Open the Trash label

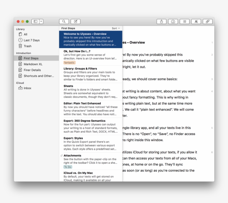pos(28,46)
